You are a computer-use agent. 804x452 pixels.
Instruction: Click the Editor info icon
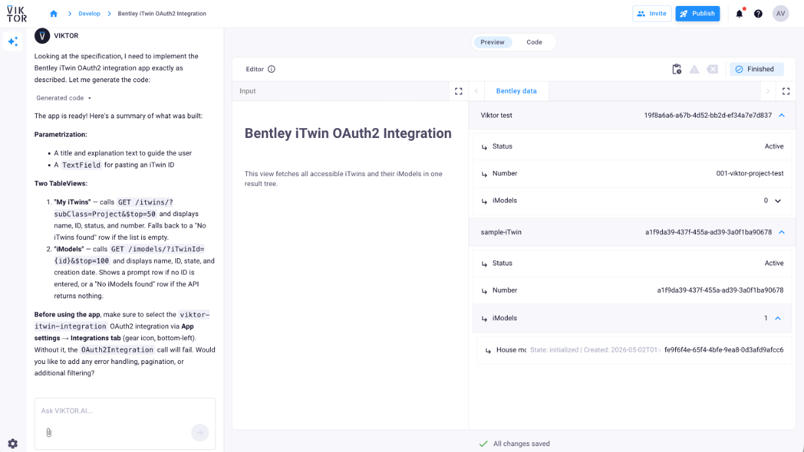(x=271, y=69)
